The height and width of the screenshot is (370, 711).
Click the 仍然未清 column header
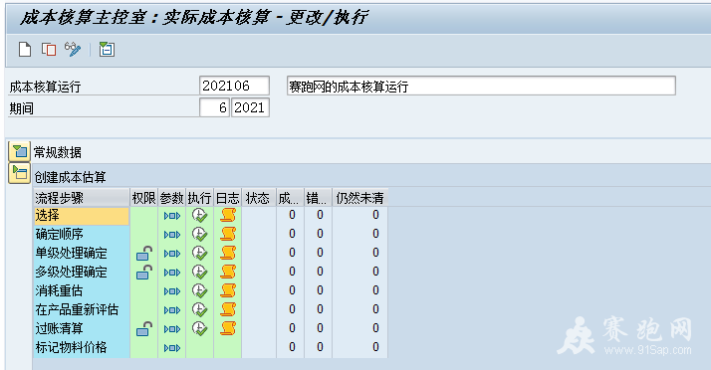point(360,198)
